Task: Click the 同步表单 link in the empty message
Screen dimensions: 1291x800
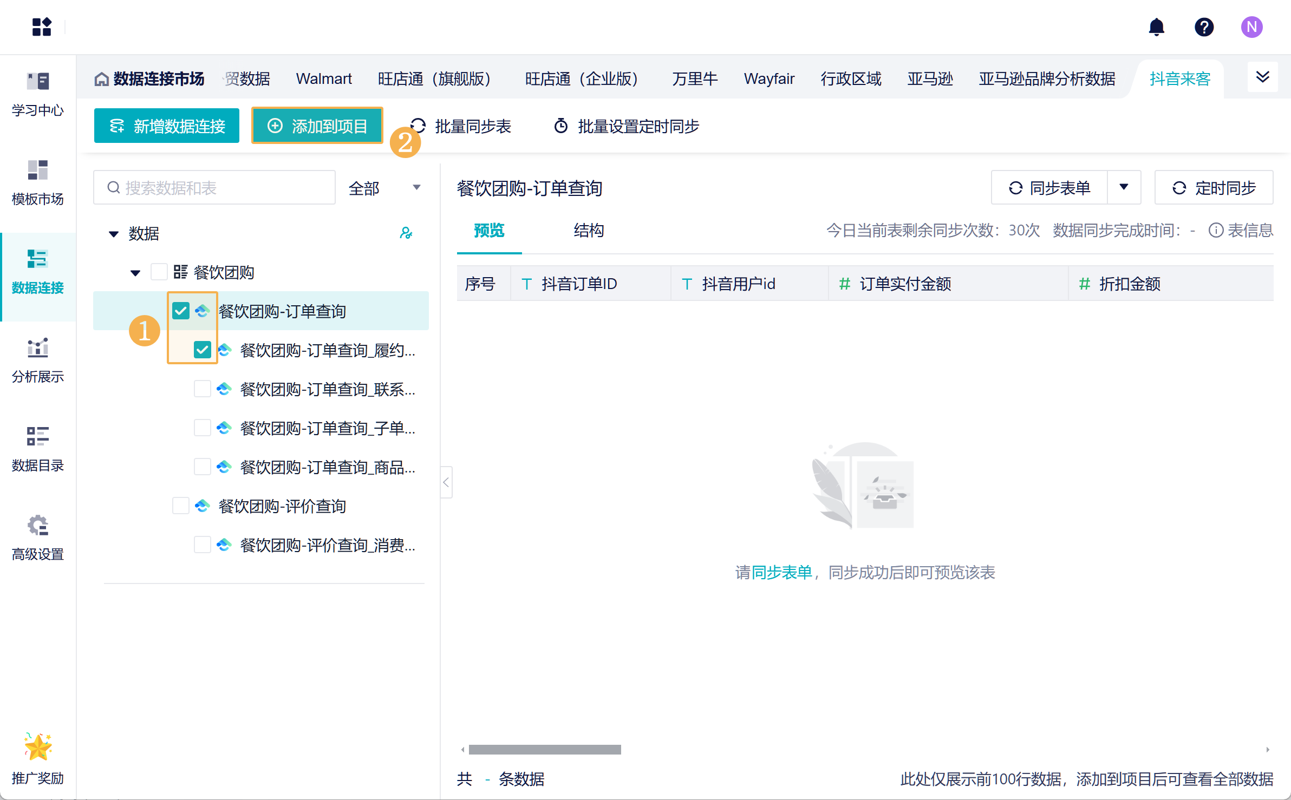Action: [x=781, y=572]
